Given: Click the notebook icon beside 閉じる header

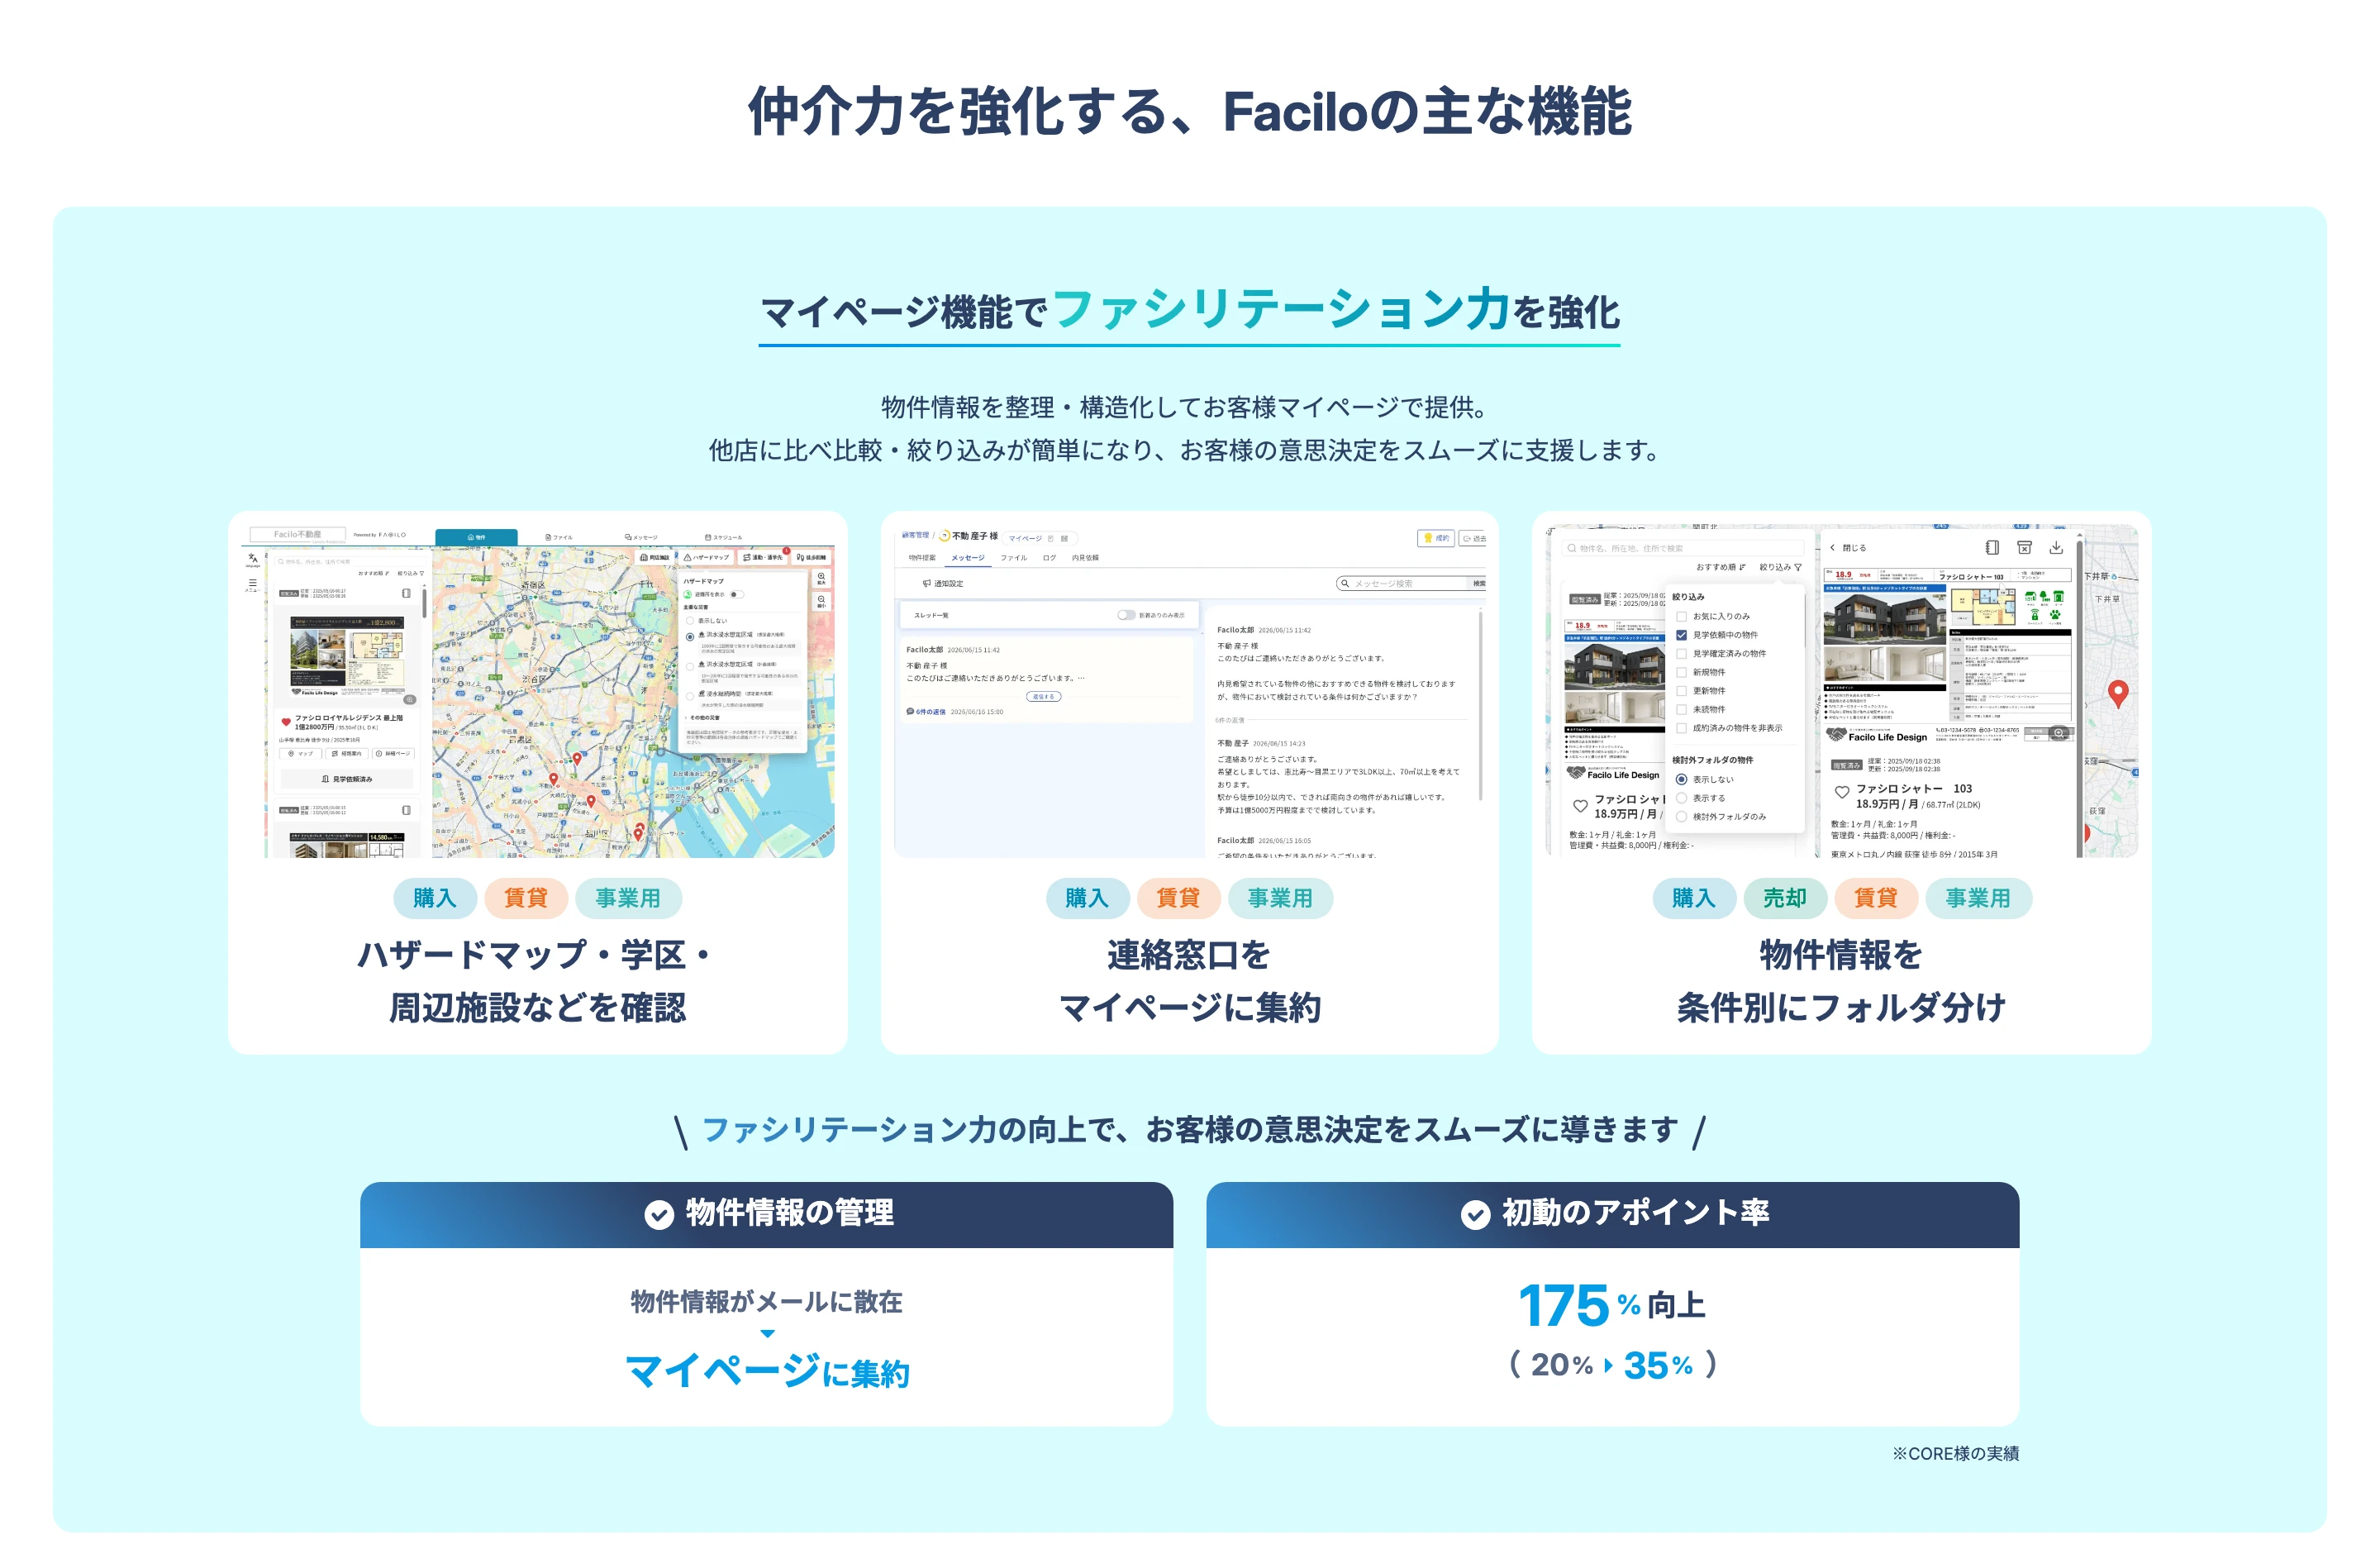Looking at the screenshot, I should [1992, 548].
